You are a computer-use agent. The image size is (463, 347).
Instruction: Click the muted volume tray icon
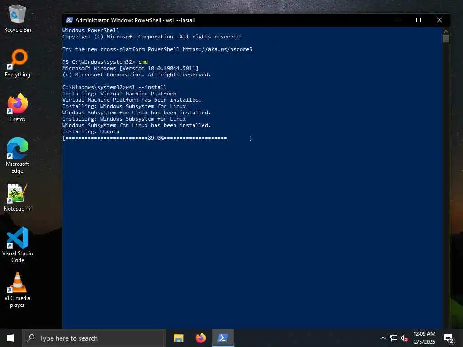click(x=405, y=338)
